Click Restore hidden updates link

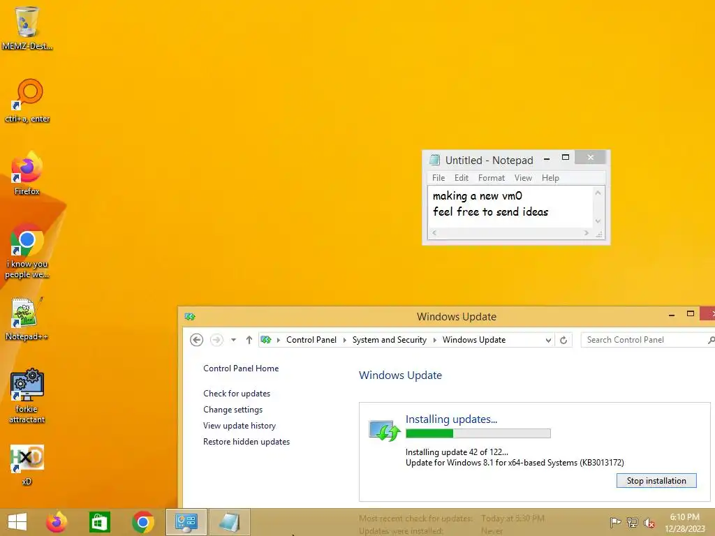246,442
